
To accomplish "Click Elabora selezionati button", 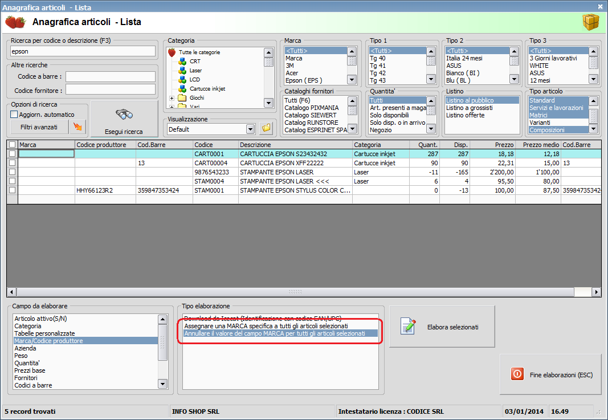I will point(442,327).
